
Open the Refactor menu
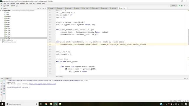point(22,3)
